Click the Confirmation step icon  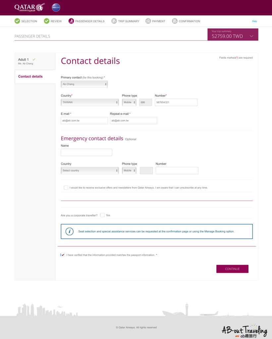click(175, 21)
